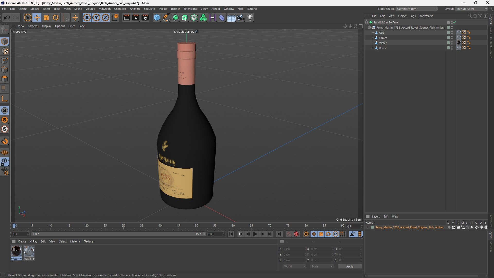Click the Record Active Objects button

289,234
